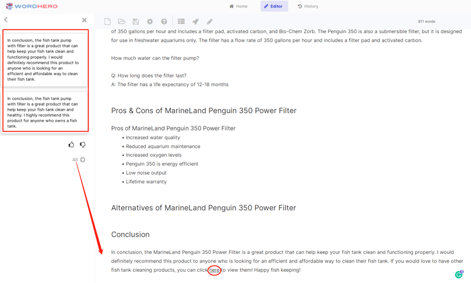471x283 pixels.
Task: Click 'Pros of MarineLand Penguin 350 Power Filter' subheading
Action: (173, 129)
